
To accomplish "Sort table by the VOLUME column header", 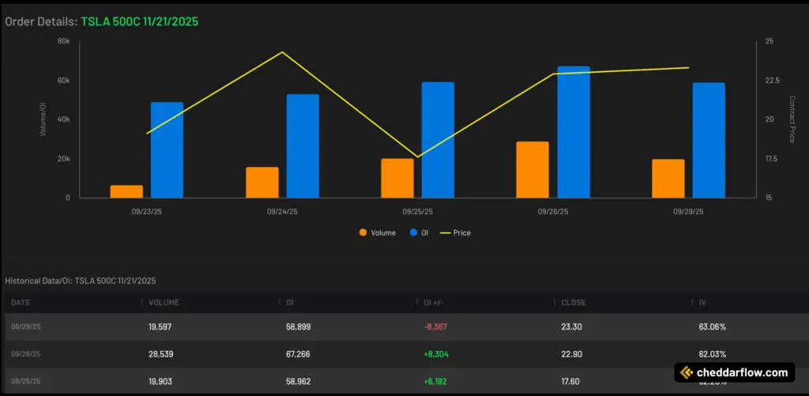I will [164, 303].
